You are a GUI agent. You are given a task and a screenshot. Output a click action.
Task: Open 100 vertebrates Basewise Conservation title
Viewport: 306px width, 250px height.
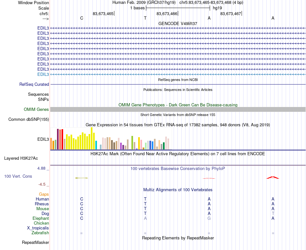[178, 169]
